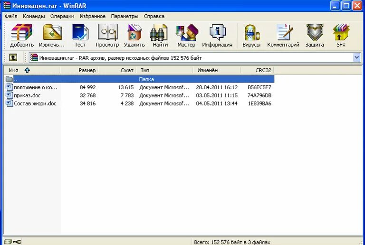Minimize the WinRAR window

[x=335, y=5]
